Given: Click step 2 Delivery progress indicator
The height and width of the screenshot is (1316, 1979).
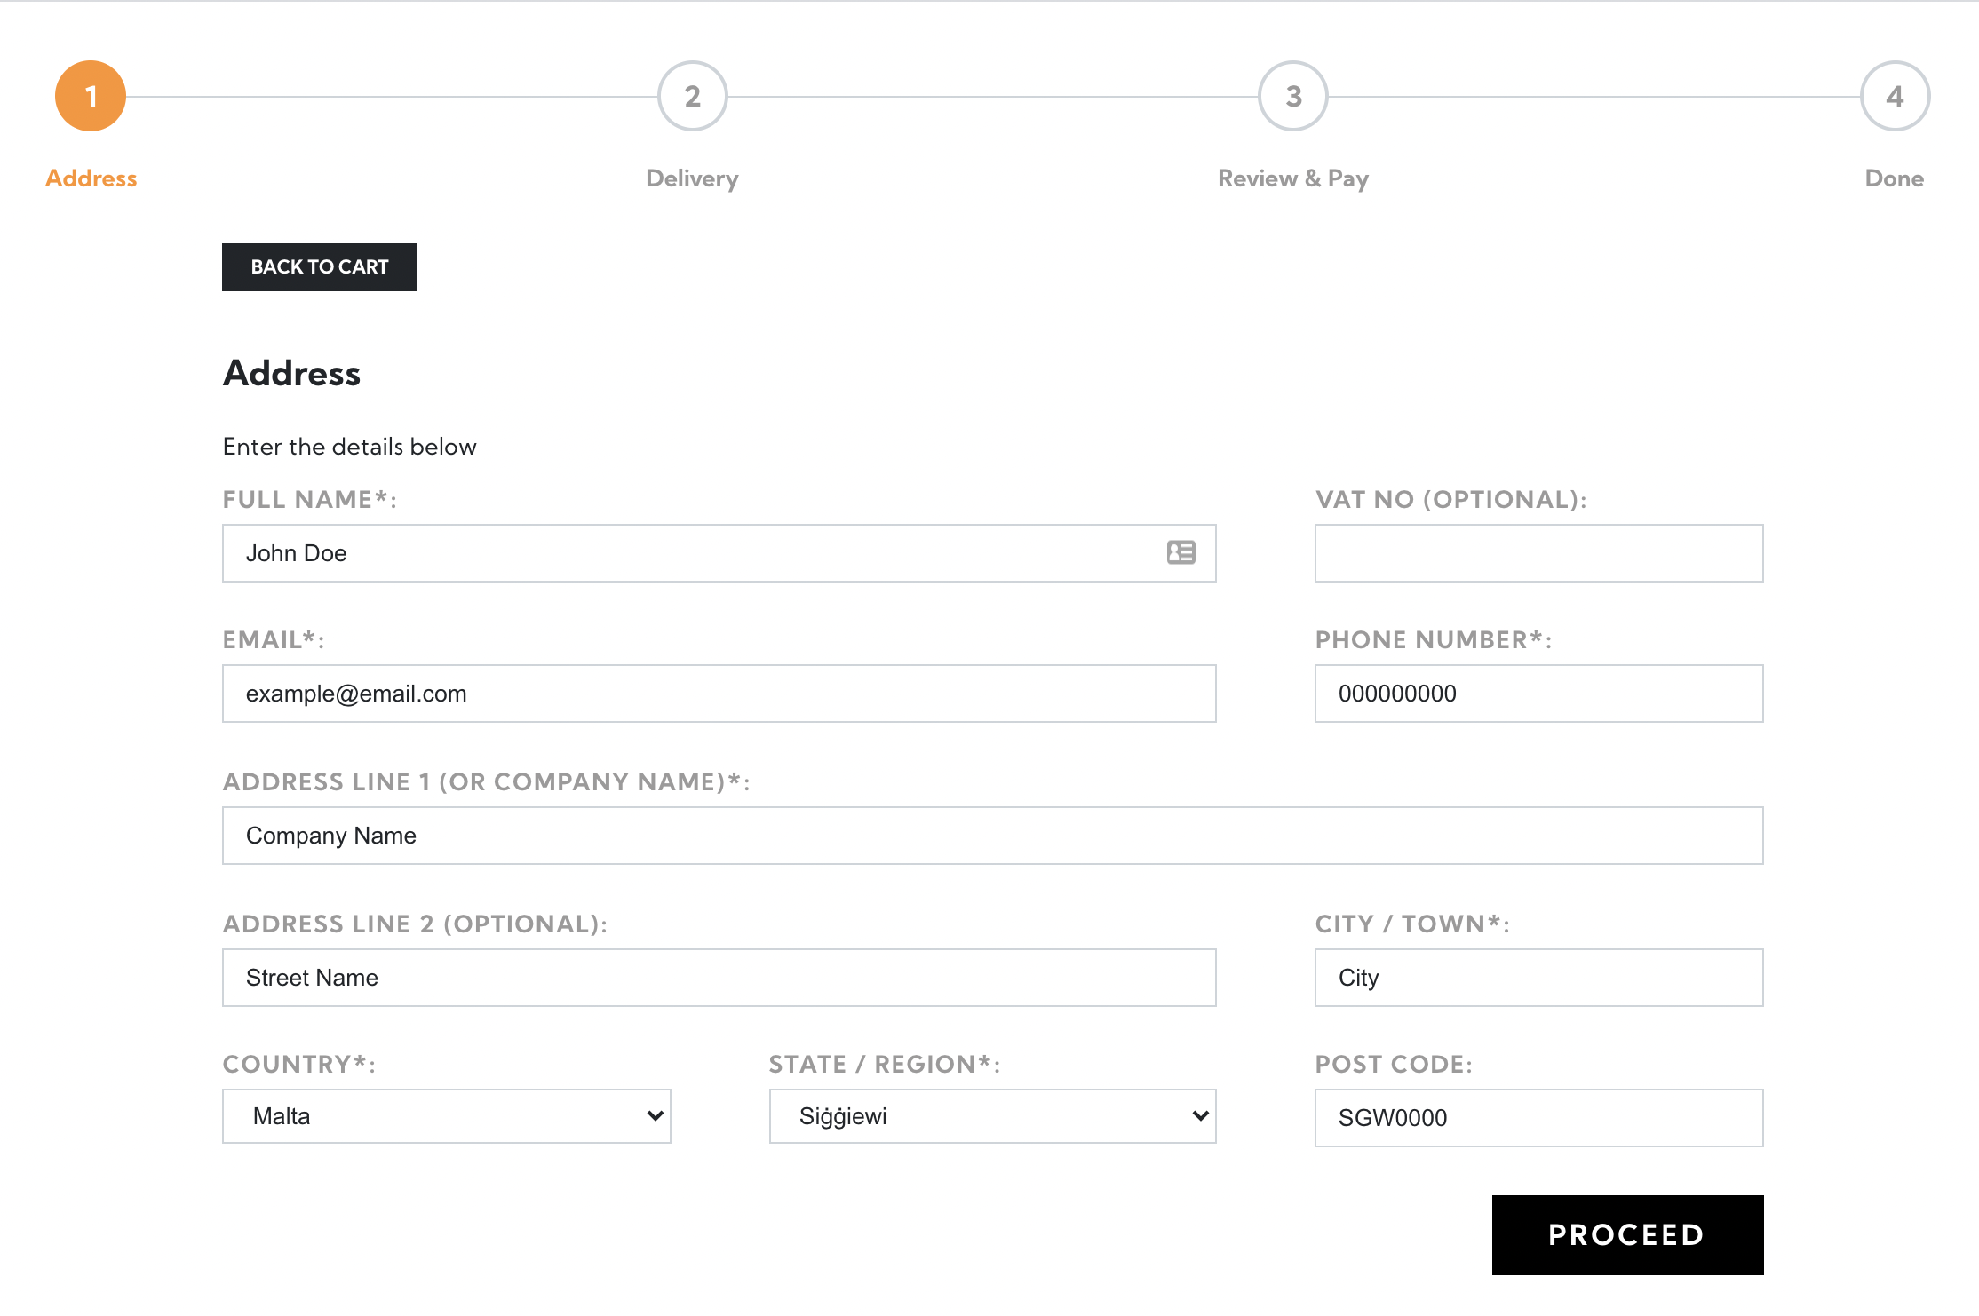Looking at the screenshot, I should click(692, 99).
